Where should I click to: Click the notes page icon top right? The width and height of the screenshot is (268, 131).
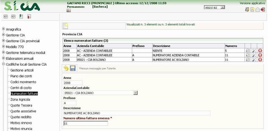(x=252, y=10)
